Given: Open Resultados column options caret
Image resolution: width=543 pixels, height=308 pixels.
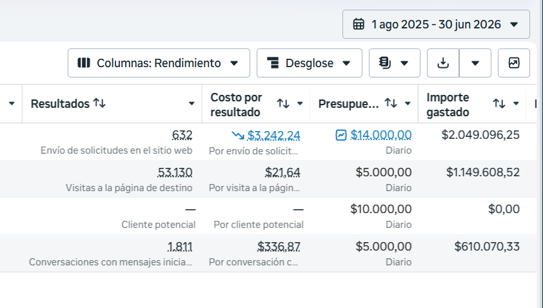Looking at the screenshot, I should (191, 104).
